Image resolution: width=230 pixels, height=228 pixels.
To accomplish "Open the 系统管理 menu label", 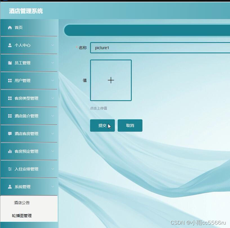I will click(x=23, y=187).
